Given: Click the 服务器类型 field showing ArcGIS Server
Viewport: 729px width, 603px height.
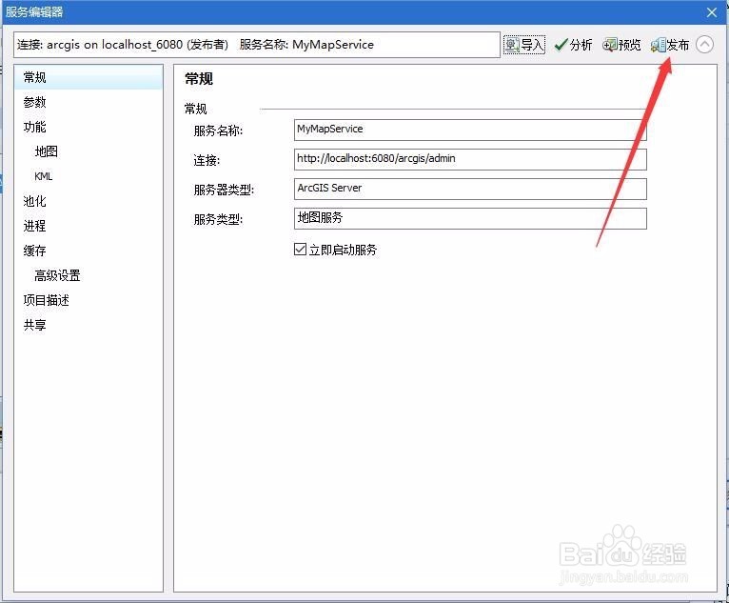Looking at the screenshot, I should [470, 189].
